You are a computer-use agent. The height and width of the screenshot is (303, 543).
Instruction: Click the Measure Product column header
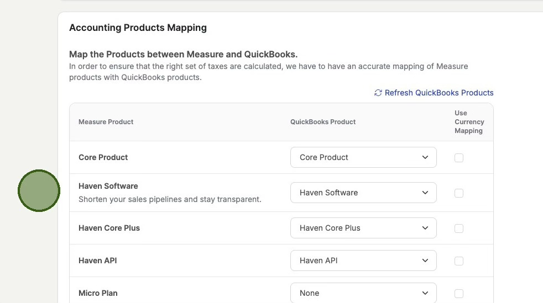(x=106, y=122)
